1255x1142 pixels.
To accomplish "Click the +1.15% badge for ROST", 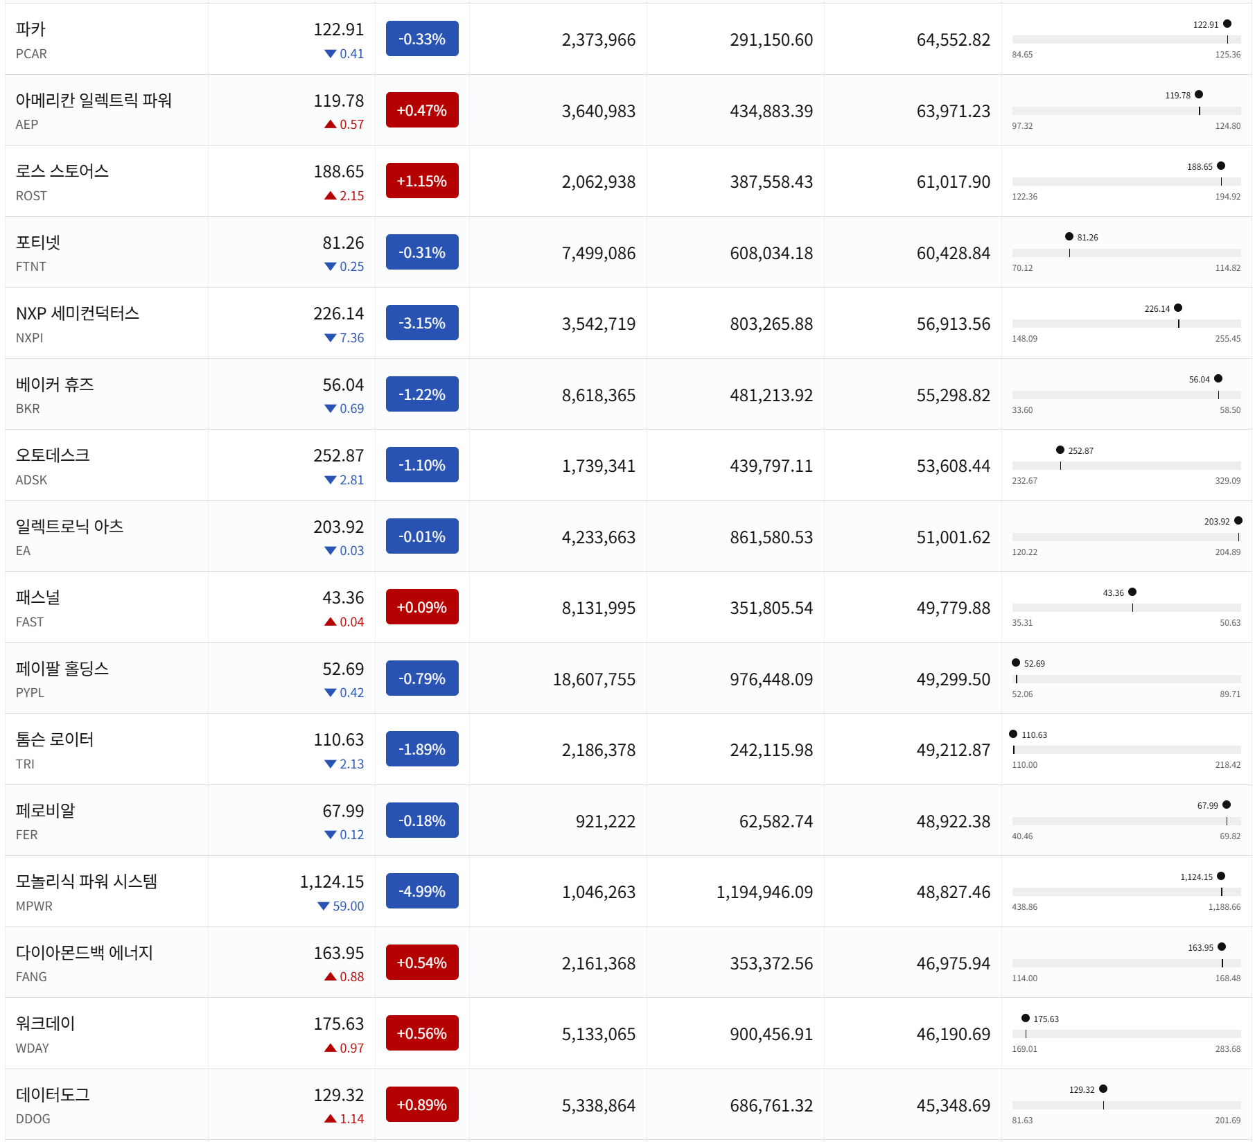I will [x=422, y=181].
